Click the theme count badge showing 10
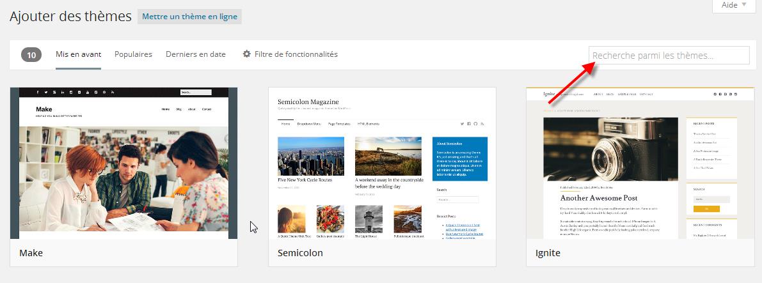762x283 pixels. pyautogui.click(x=31, y=55)
